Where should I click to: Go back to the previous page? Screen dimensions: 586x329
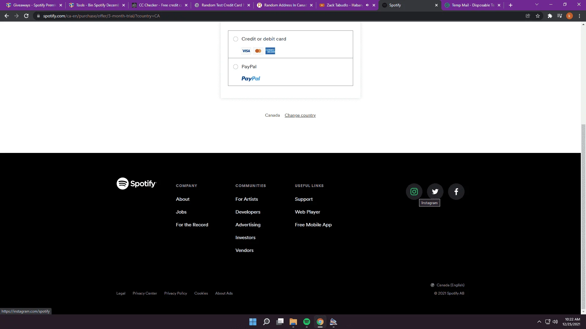click(x=7, y=16)
